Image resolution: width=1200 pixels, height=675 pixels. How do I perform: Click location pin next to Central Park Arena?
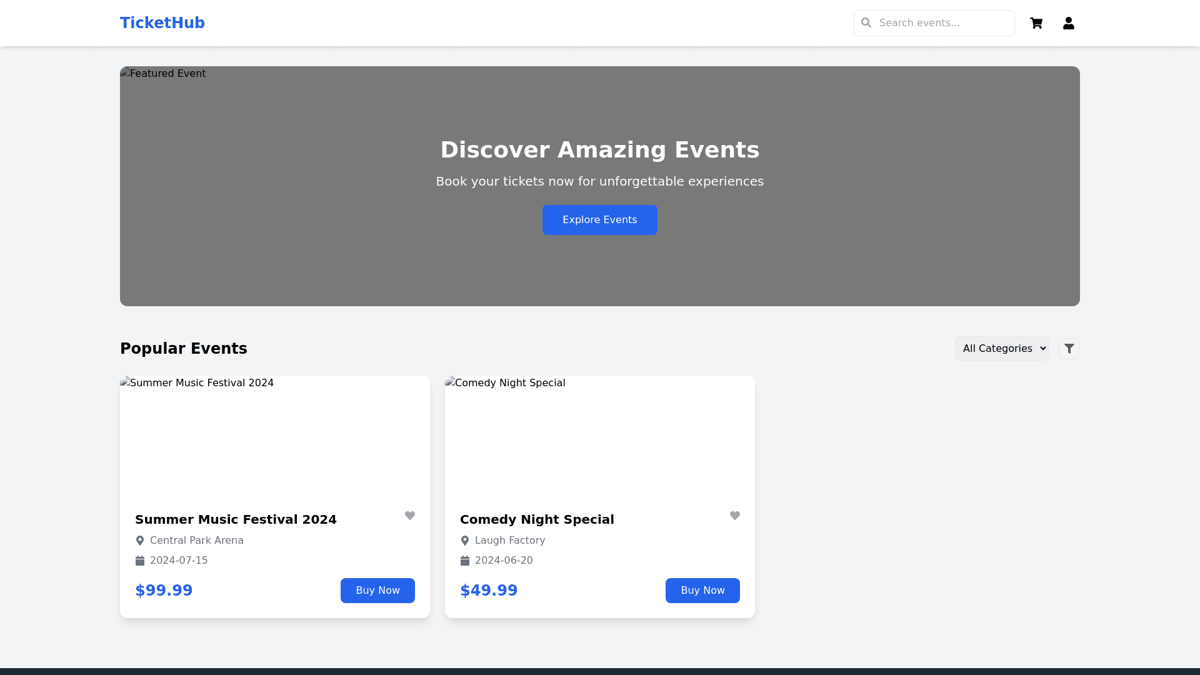click(x=140, y=541)
